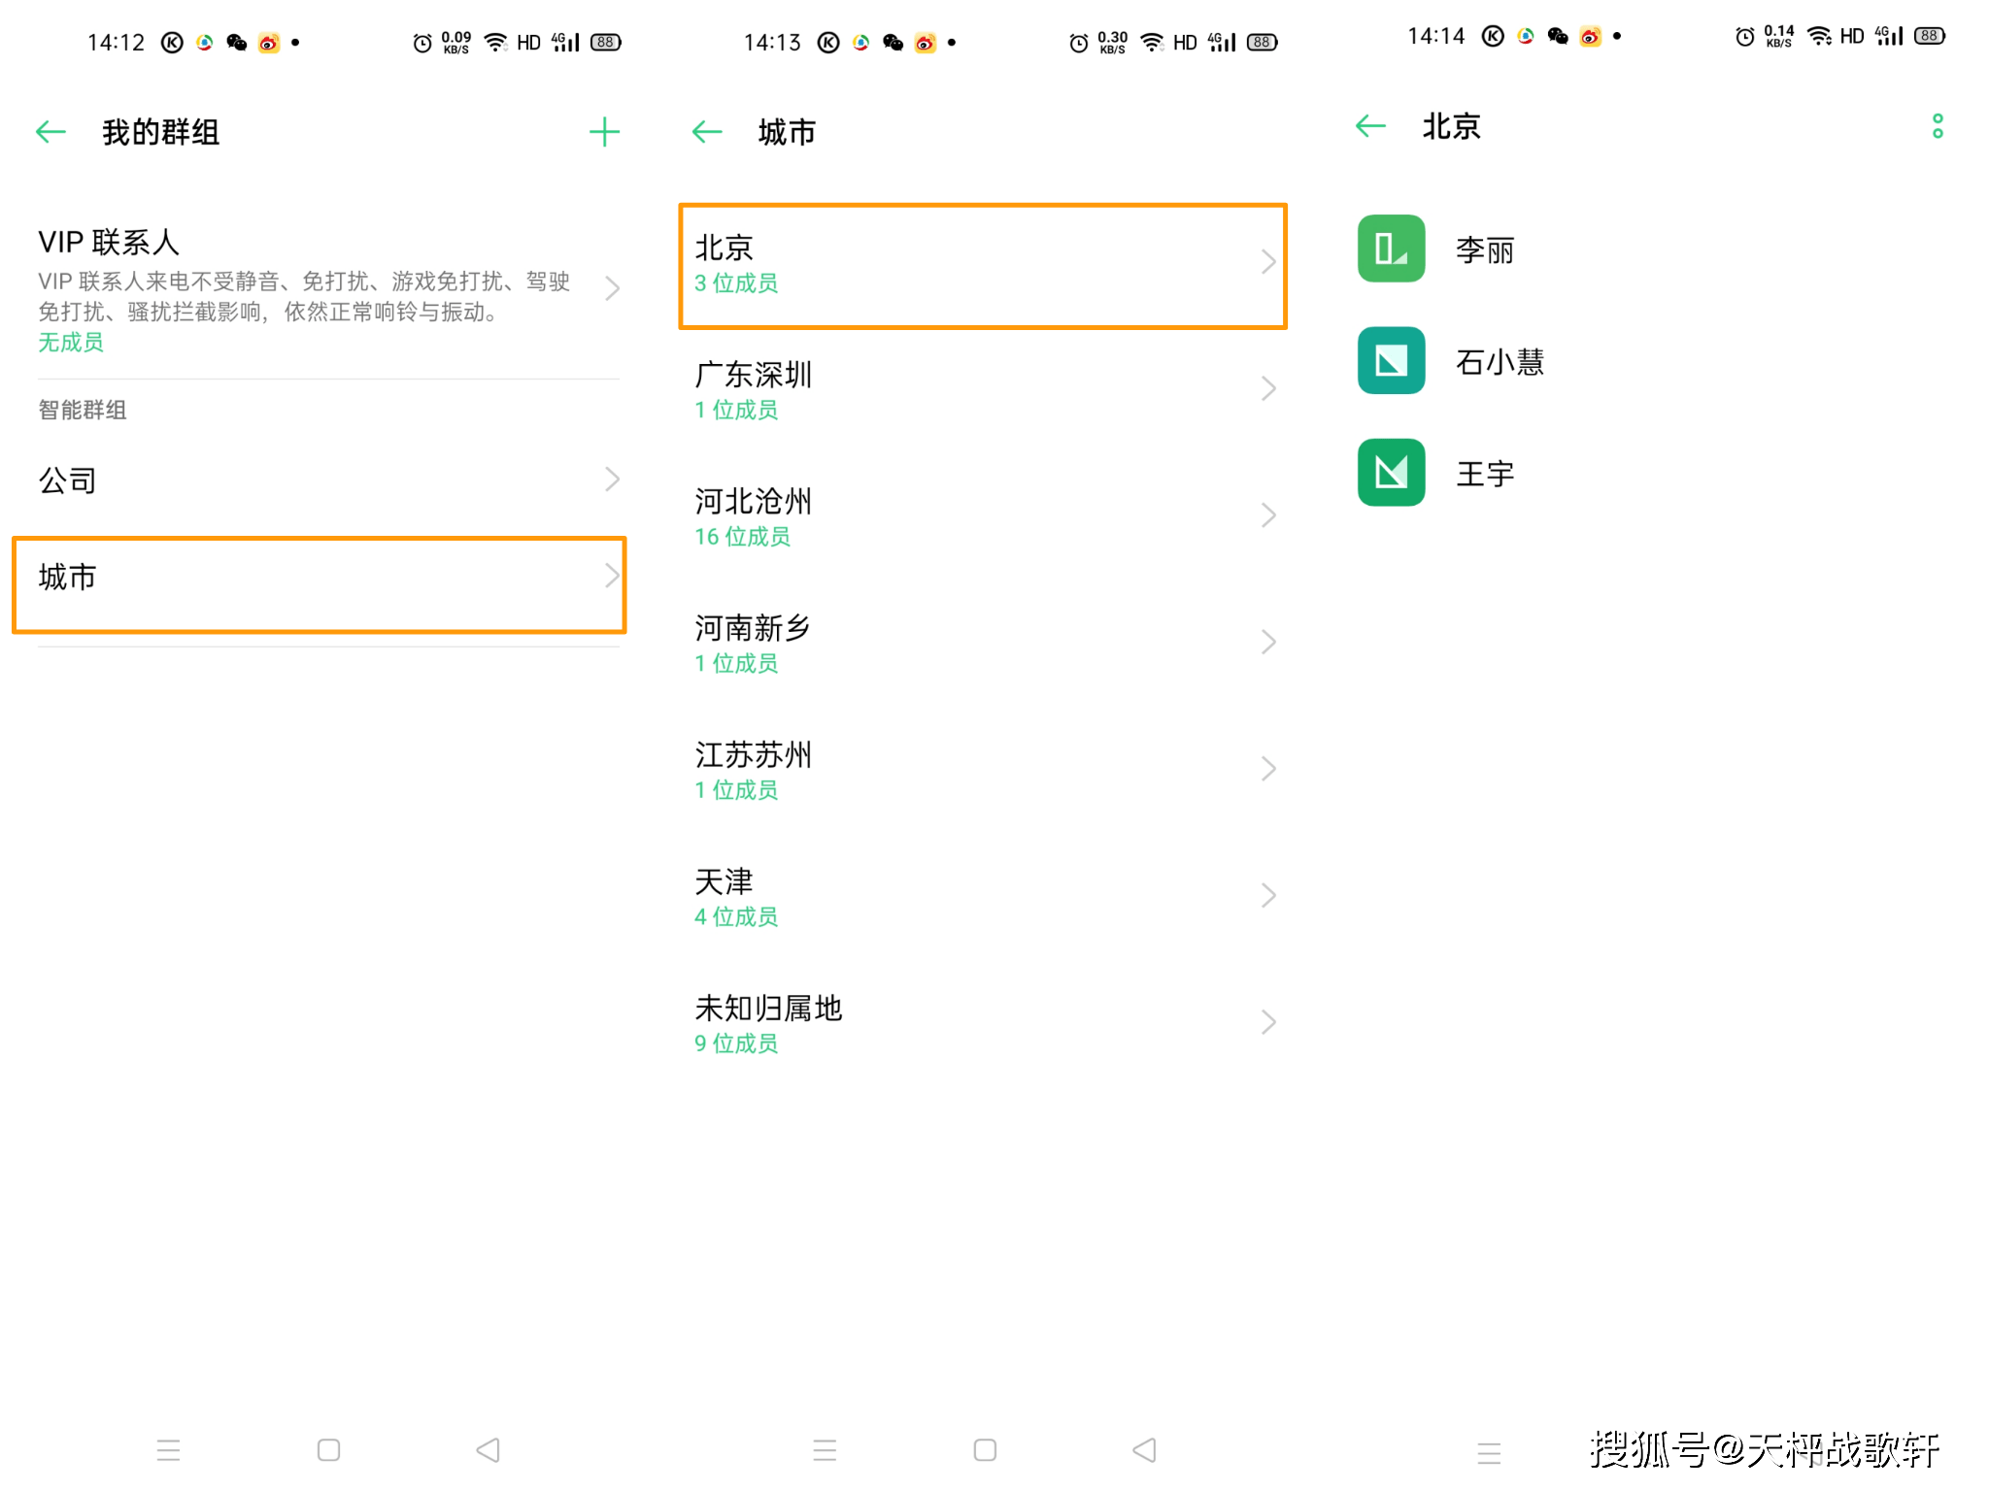Tap 石小慧 contact avatar icon
This screenshot has height=1491, width=1989.
(x=1391, y=361)
